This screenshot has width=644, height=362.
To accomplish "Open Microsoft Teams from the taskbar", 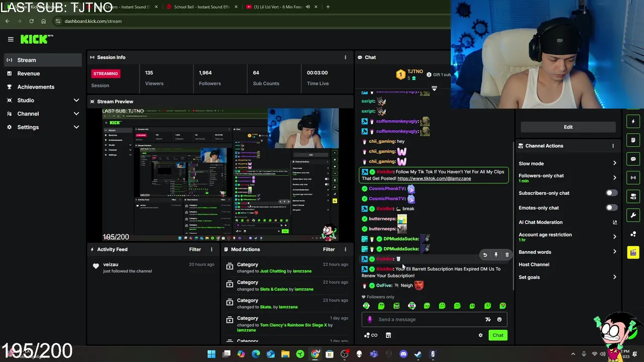I will 373,354.
